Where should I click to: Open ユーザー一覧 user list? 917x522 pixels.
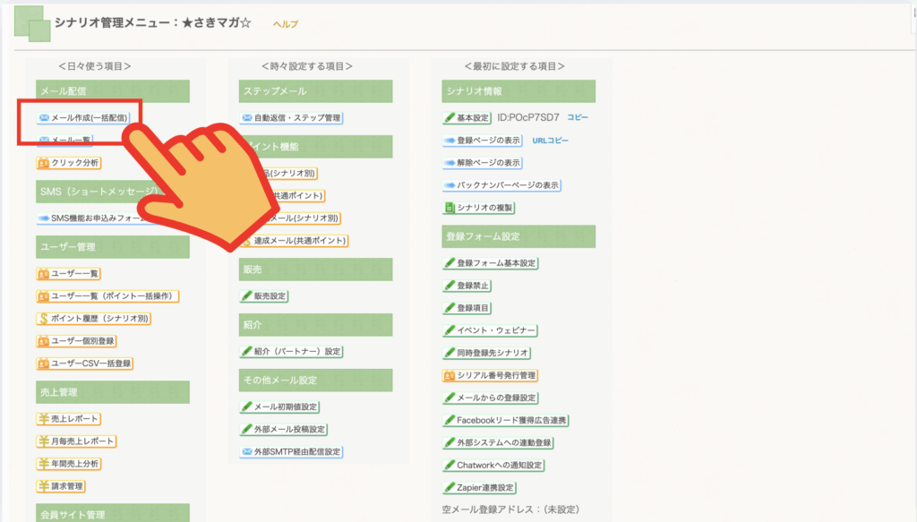[x=69, y=273]
